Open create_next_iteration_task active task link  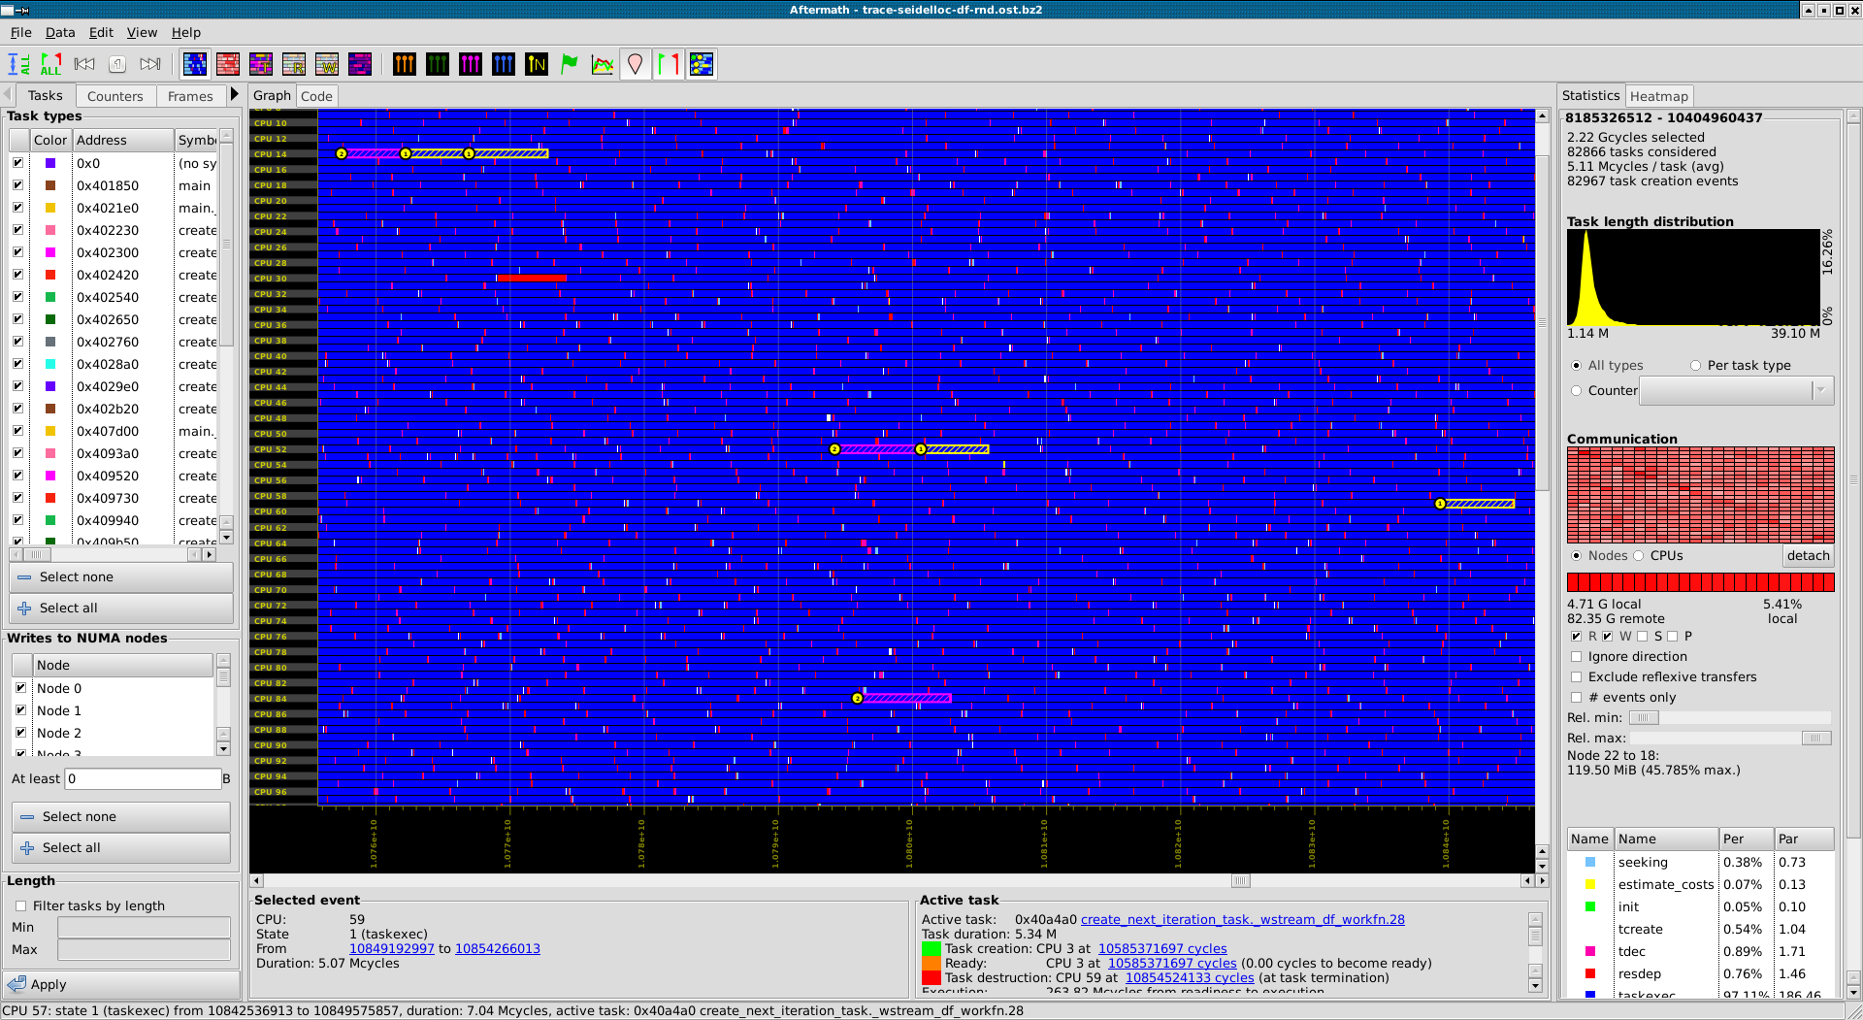[x=1242, y=919]
